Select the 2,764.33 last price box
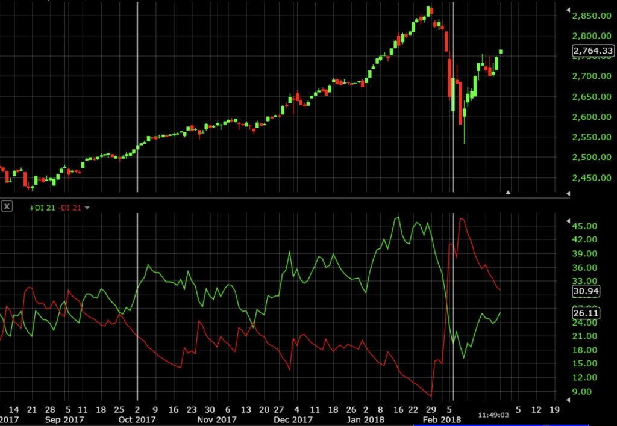Viewport: 617px width, 426px height. 592,51
